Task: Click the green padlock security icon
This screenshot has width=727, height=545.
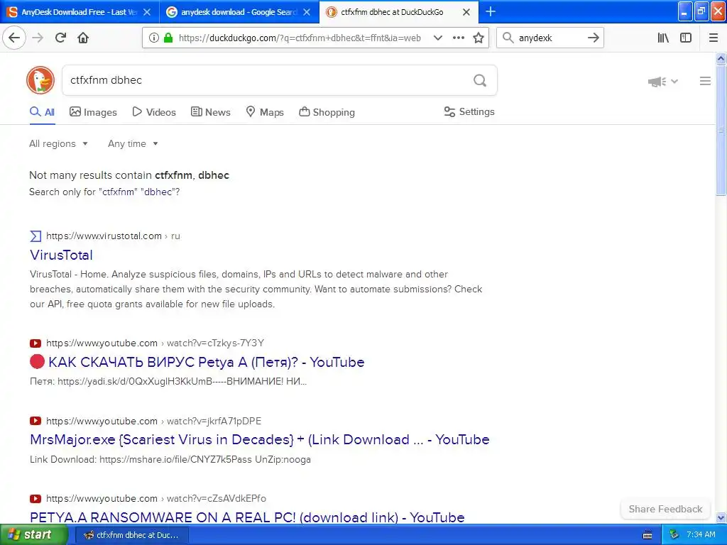Action: [x=168, y=38]
